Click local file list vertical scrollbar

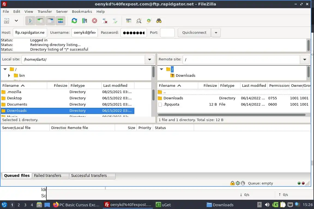[x=153, y=95]
